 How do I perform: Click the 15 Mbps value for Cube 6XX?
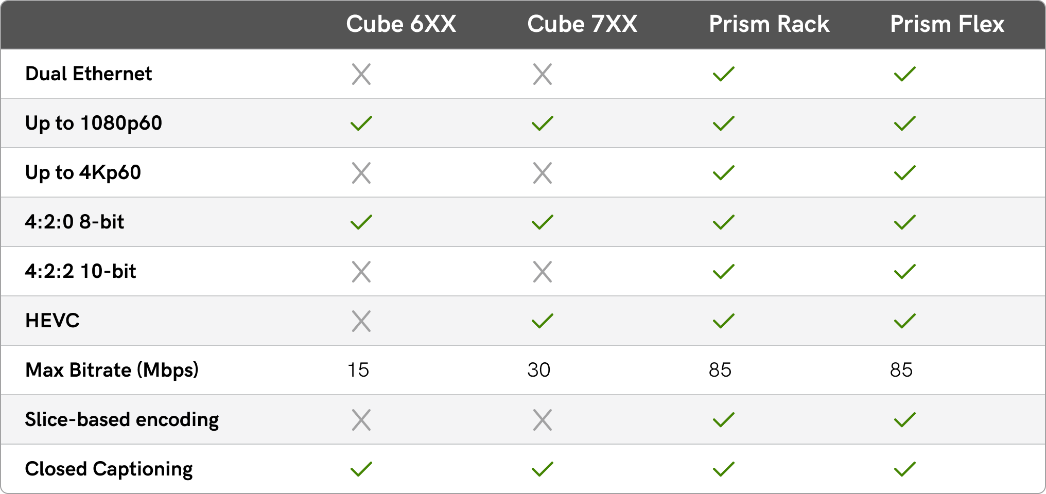click(x=358, y=370)
